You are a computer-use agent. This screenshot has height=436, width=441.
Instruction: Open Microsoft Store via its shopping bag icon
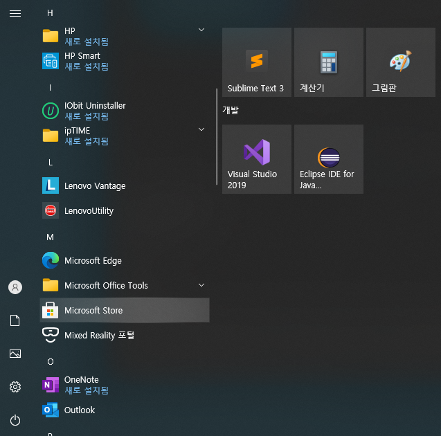click(x=51, y=310)
